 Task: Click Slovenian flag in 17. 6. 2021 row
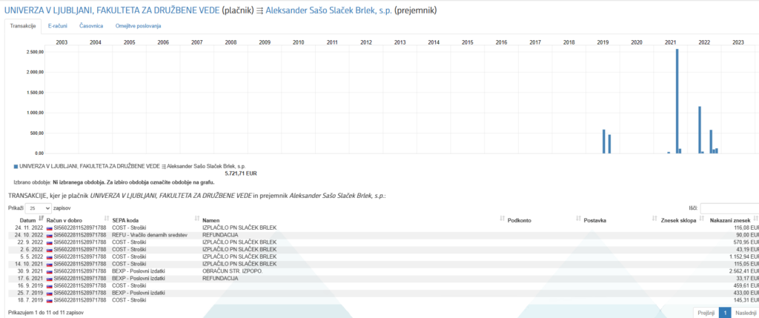tap(50, 279)
